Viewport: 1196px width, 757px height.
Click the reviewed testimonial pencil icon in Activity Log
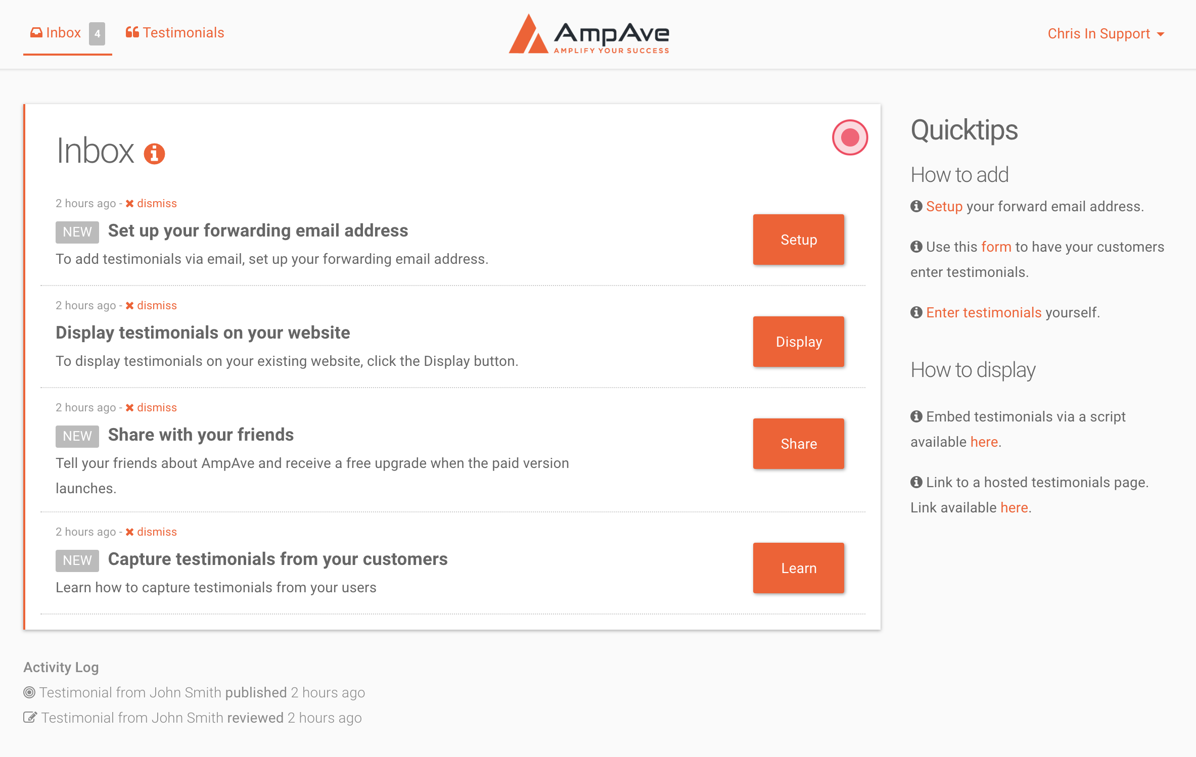point(31,717)
